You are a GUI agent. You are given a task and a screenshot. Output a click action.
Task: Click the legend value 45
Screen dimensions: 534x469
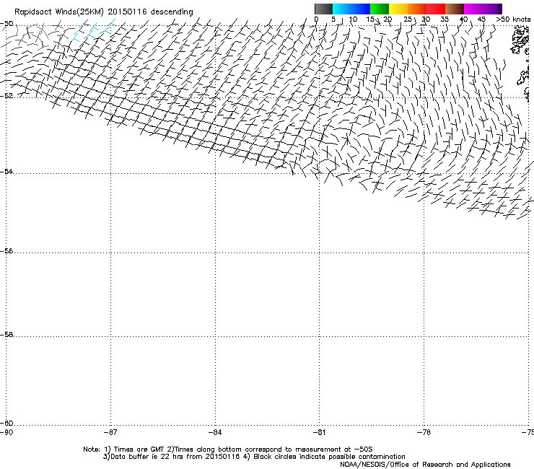481,19
